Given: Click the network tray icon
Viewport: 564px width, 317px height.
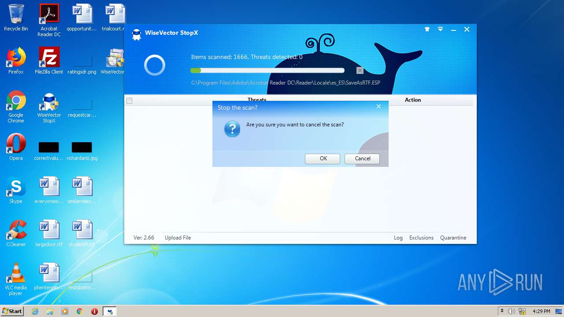Looking at the screenshot, I should 522,311.
